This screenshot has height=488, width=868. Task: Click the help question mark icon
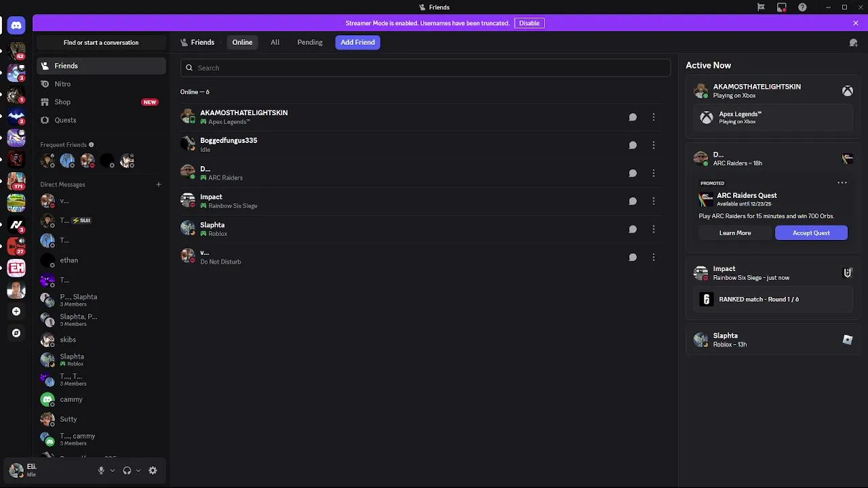coord(803,7)
